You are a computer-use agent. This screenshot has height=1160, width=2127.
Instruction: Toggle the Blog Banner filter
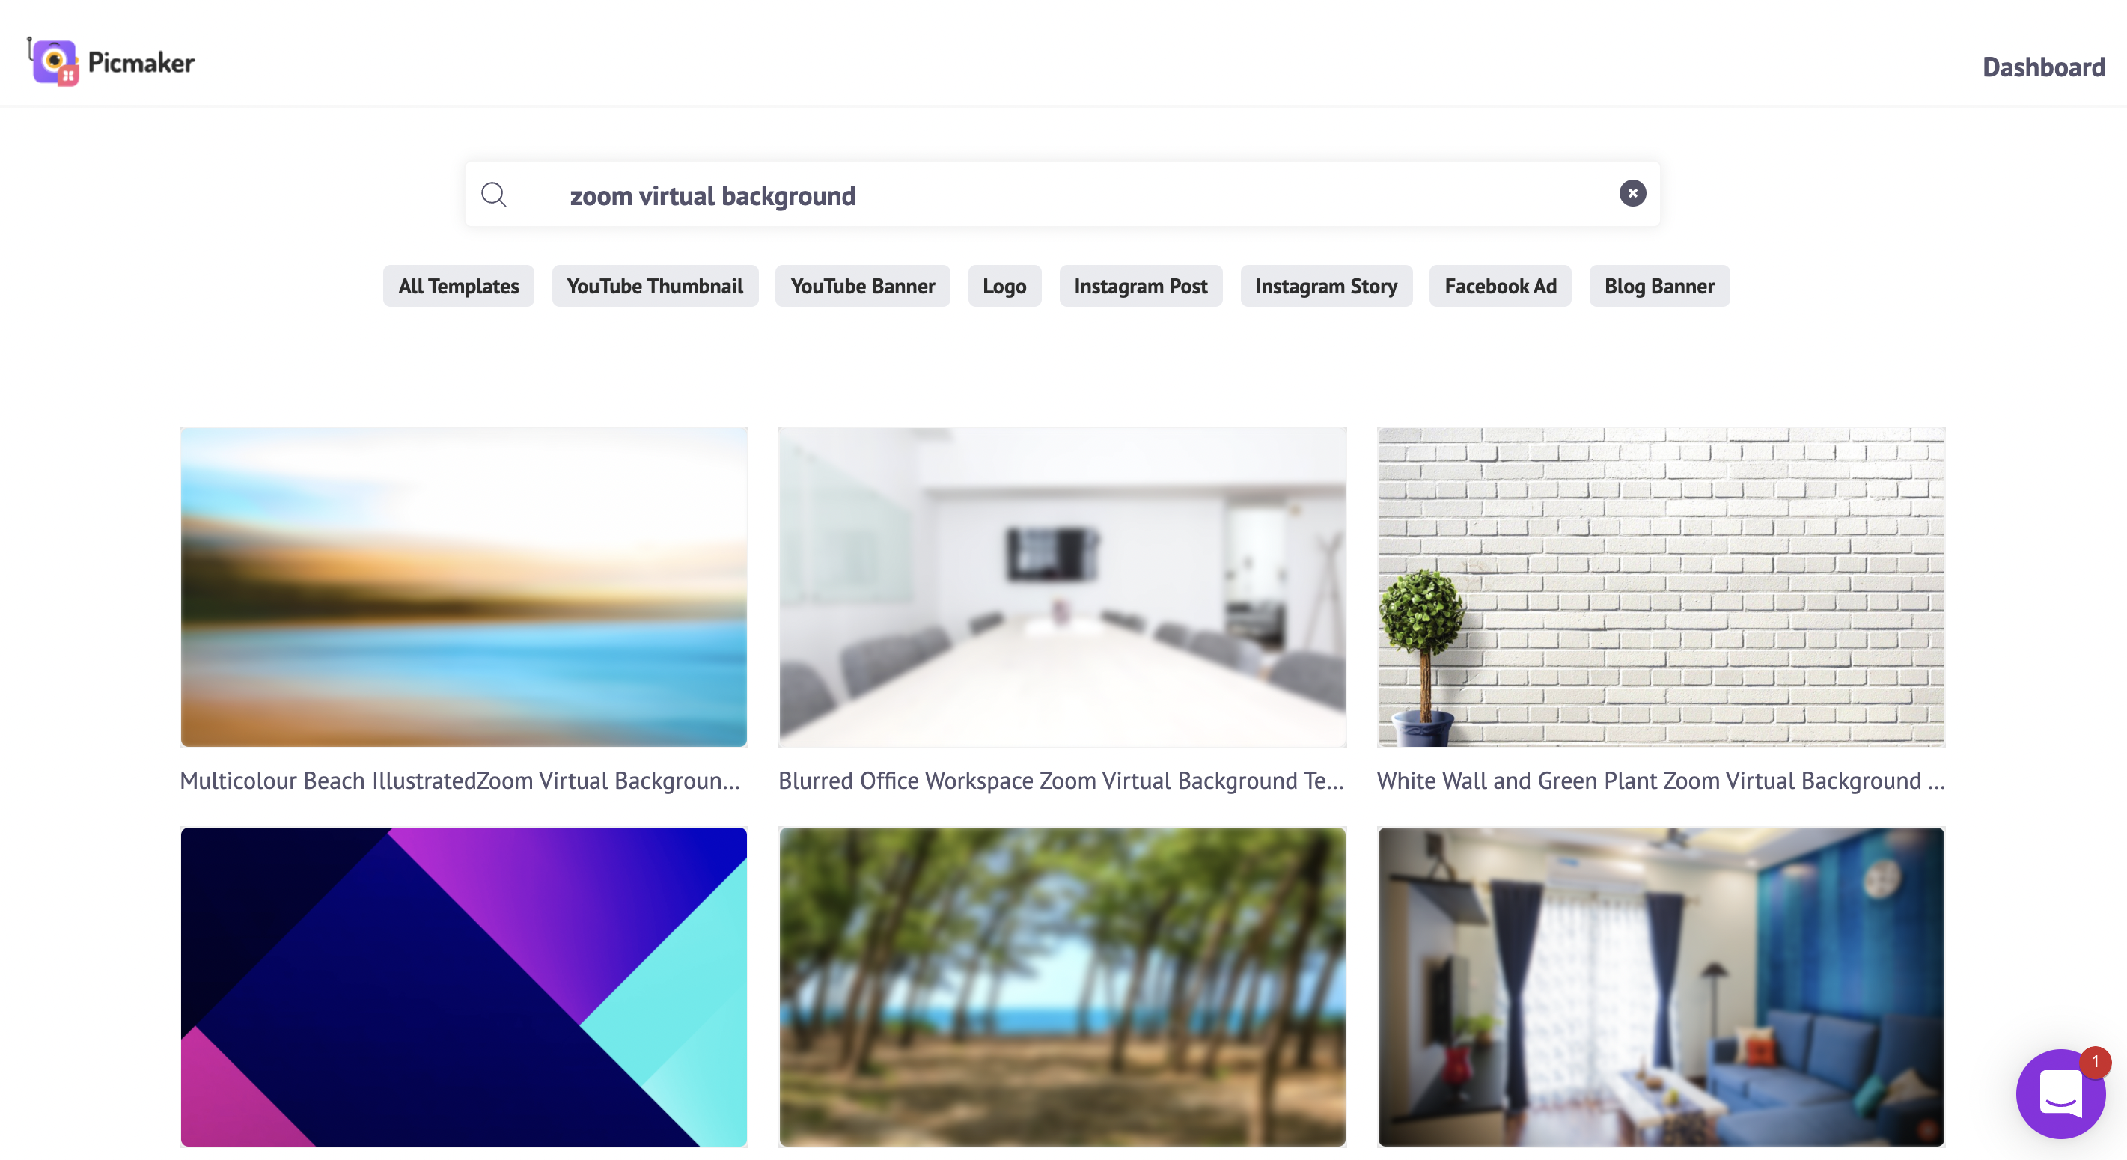tap(1658, 286)
